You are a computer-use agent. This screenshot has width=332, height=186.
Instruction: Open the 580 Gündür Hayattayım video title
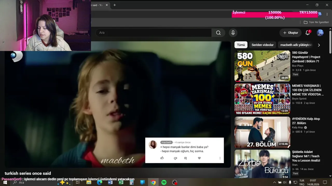click(306, 57)
